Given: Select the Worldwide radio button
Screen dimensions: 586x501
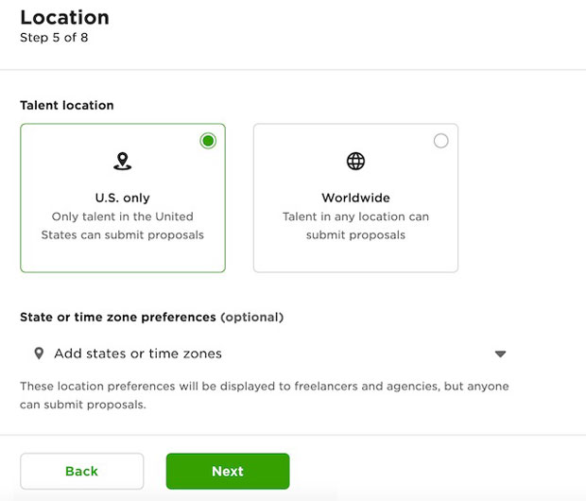Looking at the screenshot, I should (x=440, y=141).
